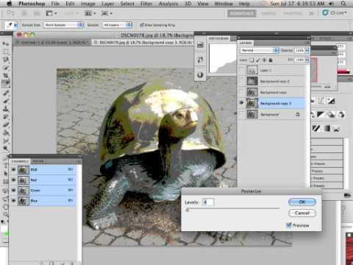The image size is (353, 265).
Task: Add Black & White adjustment icon
Action: pos(320,114)
